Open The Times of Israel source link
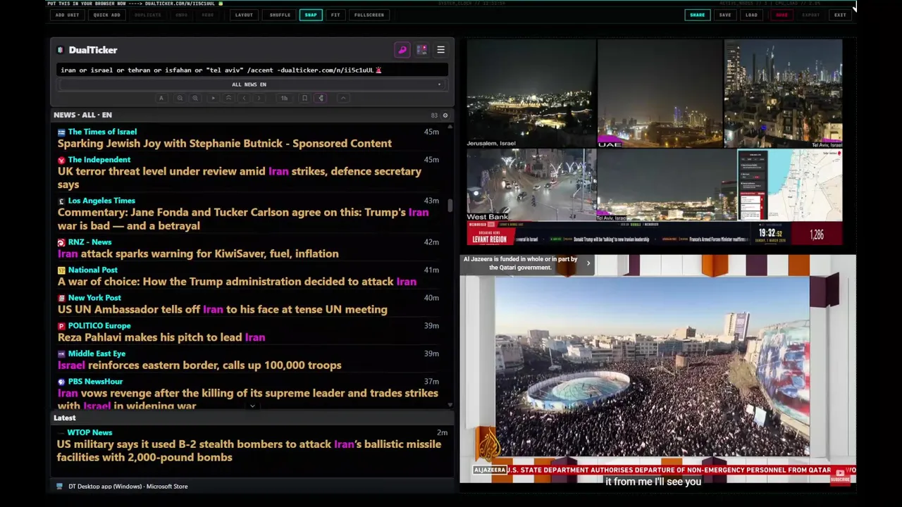This screenshot has height=507, width=902. pos(102,132)
